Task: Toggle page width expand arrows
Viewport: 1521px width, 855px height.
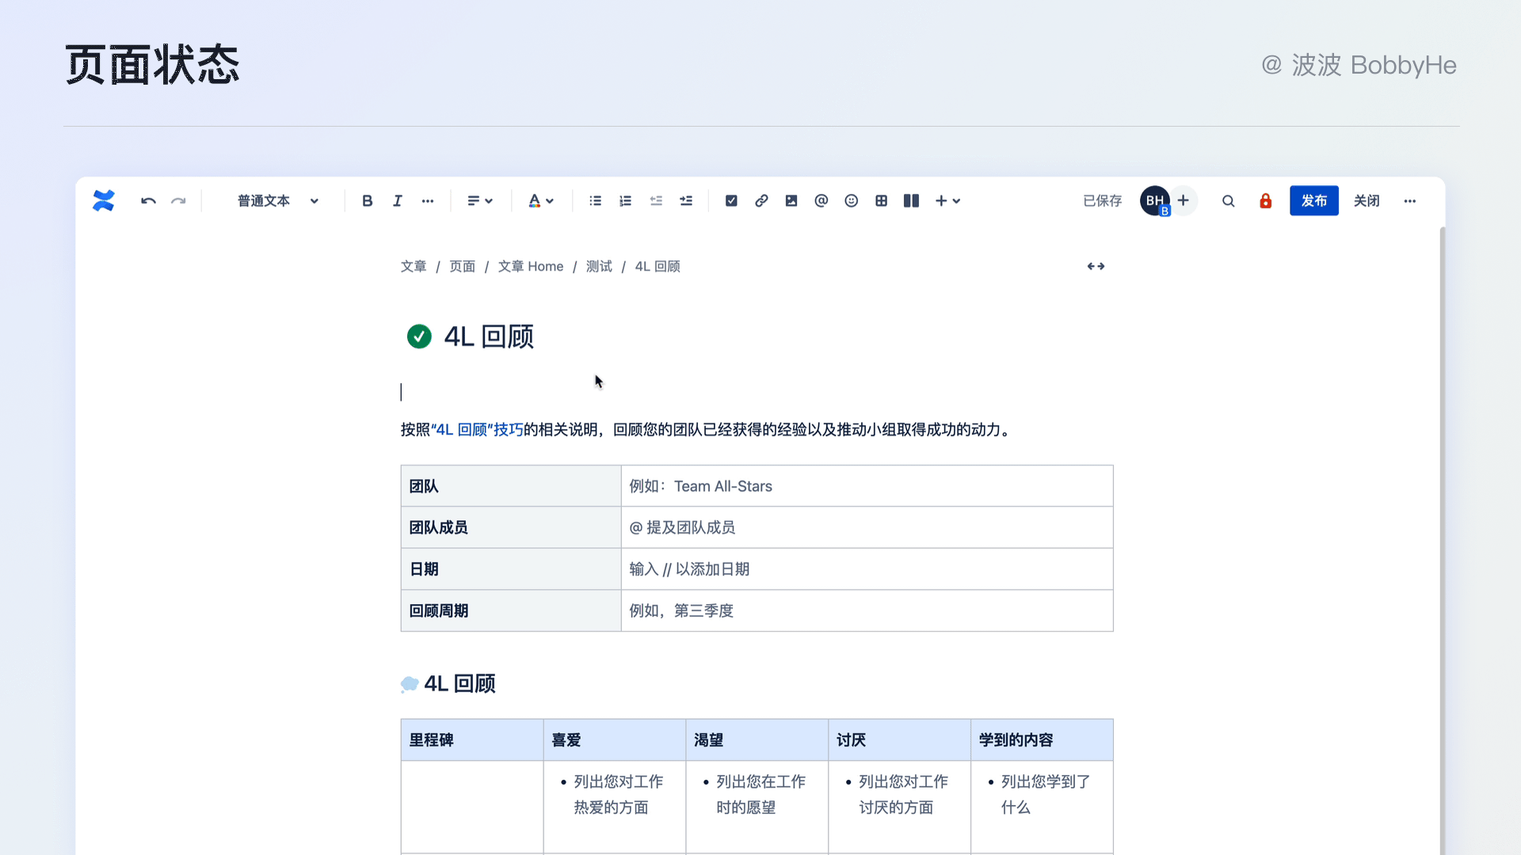Action: pos(1096,267)
